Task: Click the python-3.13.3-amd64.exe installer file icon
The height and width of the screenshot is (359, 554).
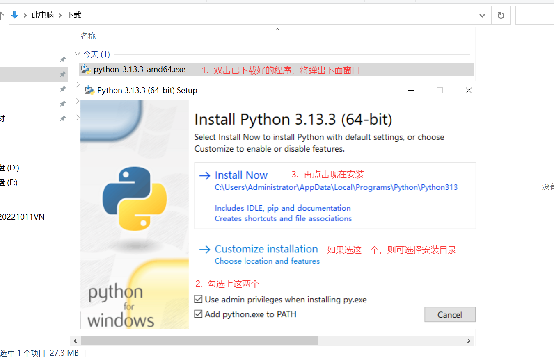Action: point(86,69)
